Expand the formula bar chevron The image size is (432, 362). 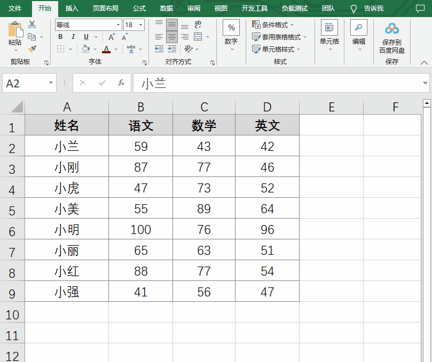click(425, 83)
